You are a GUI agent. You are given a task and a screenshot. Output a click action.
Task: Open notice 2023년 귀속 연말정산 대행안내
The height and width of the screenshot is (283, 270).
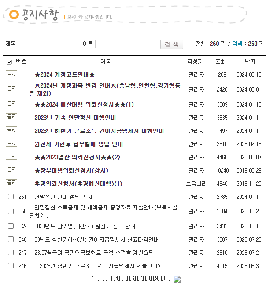(75, 118)
